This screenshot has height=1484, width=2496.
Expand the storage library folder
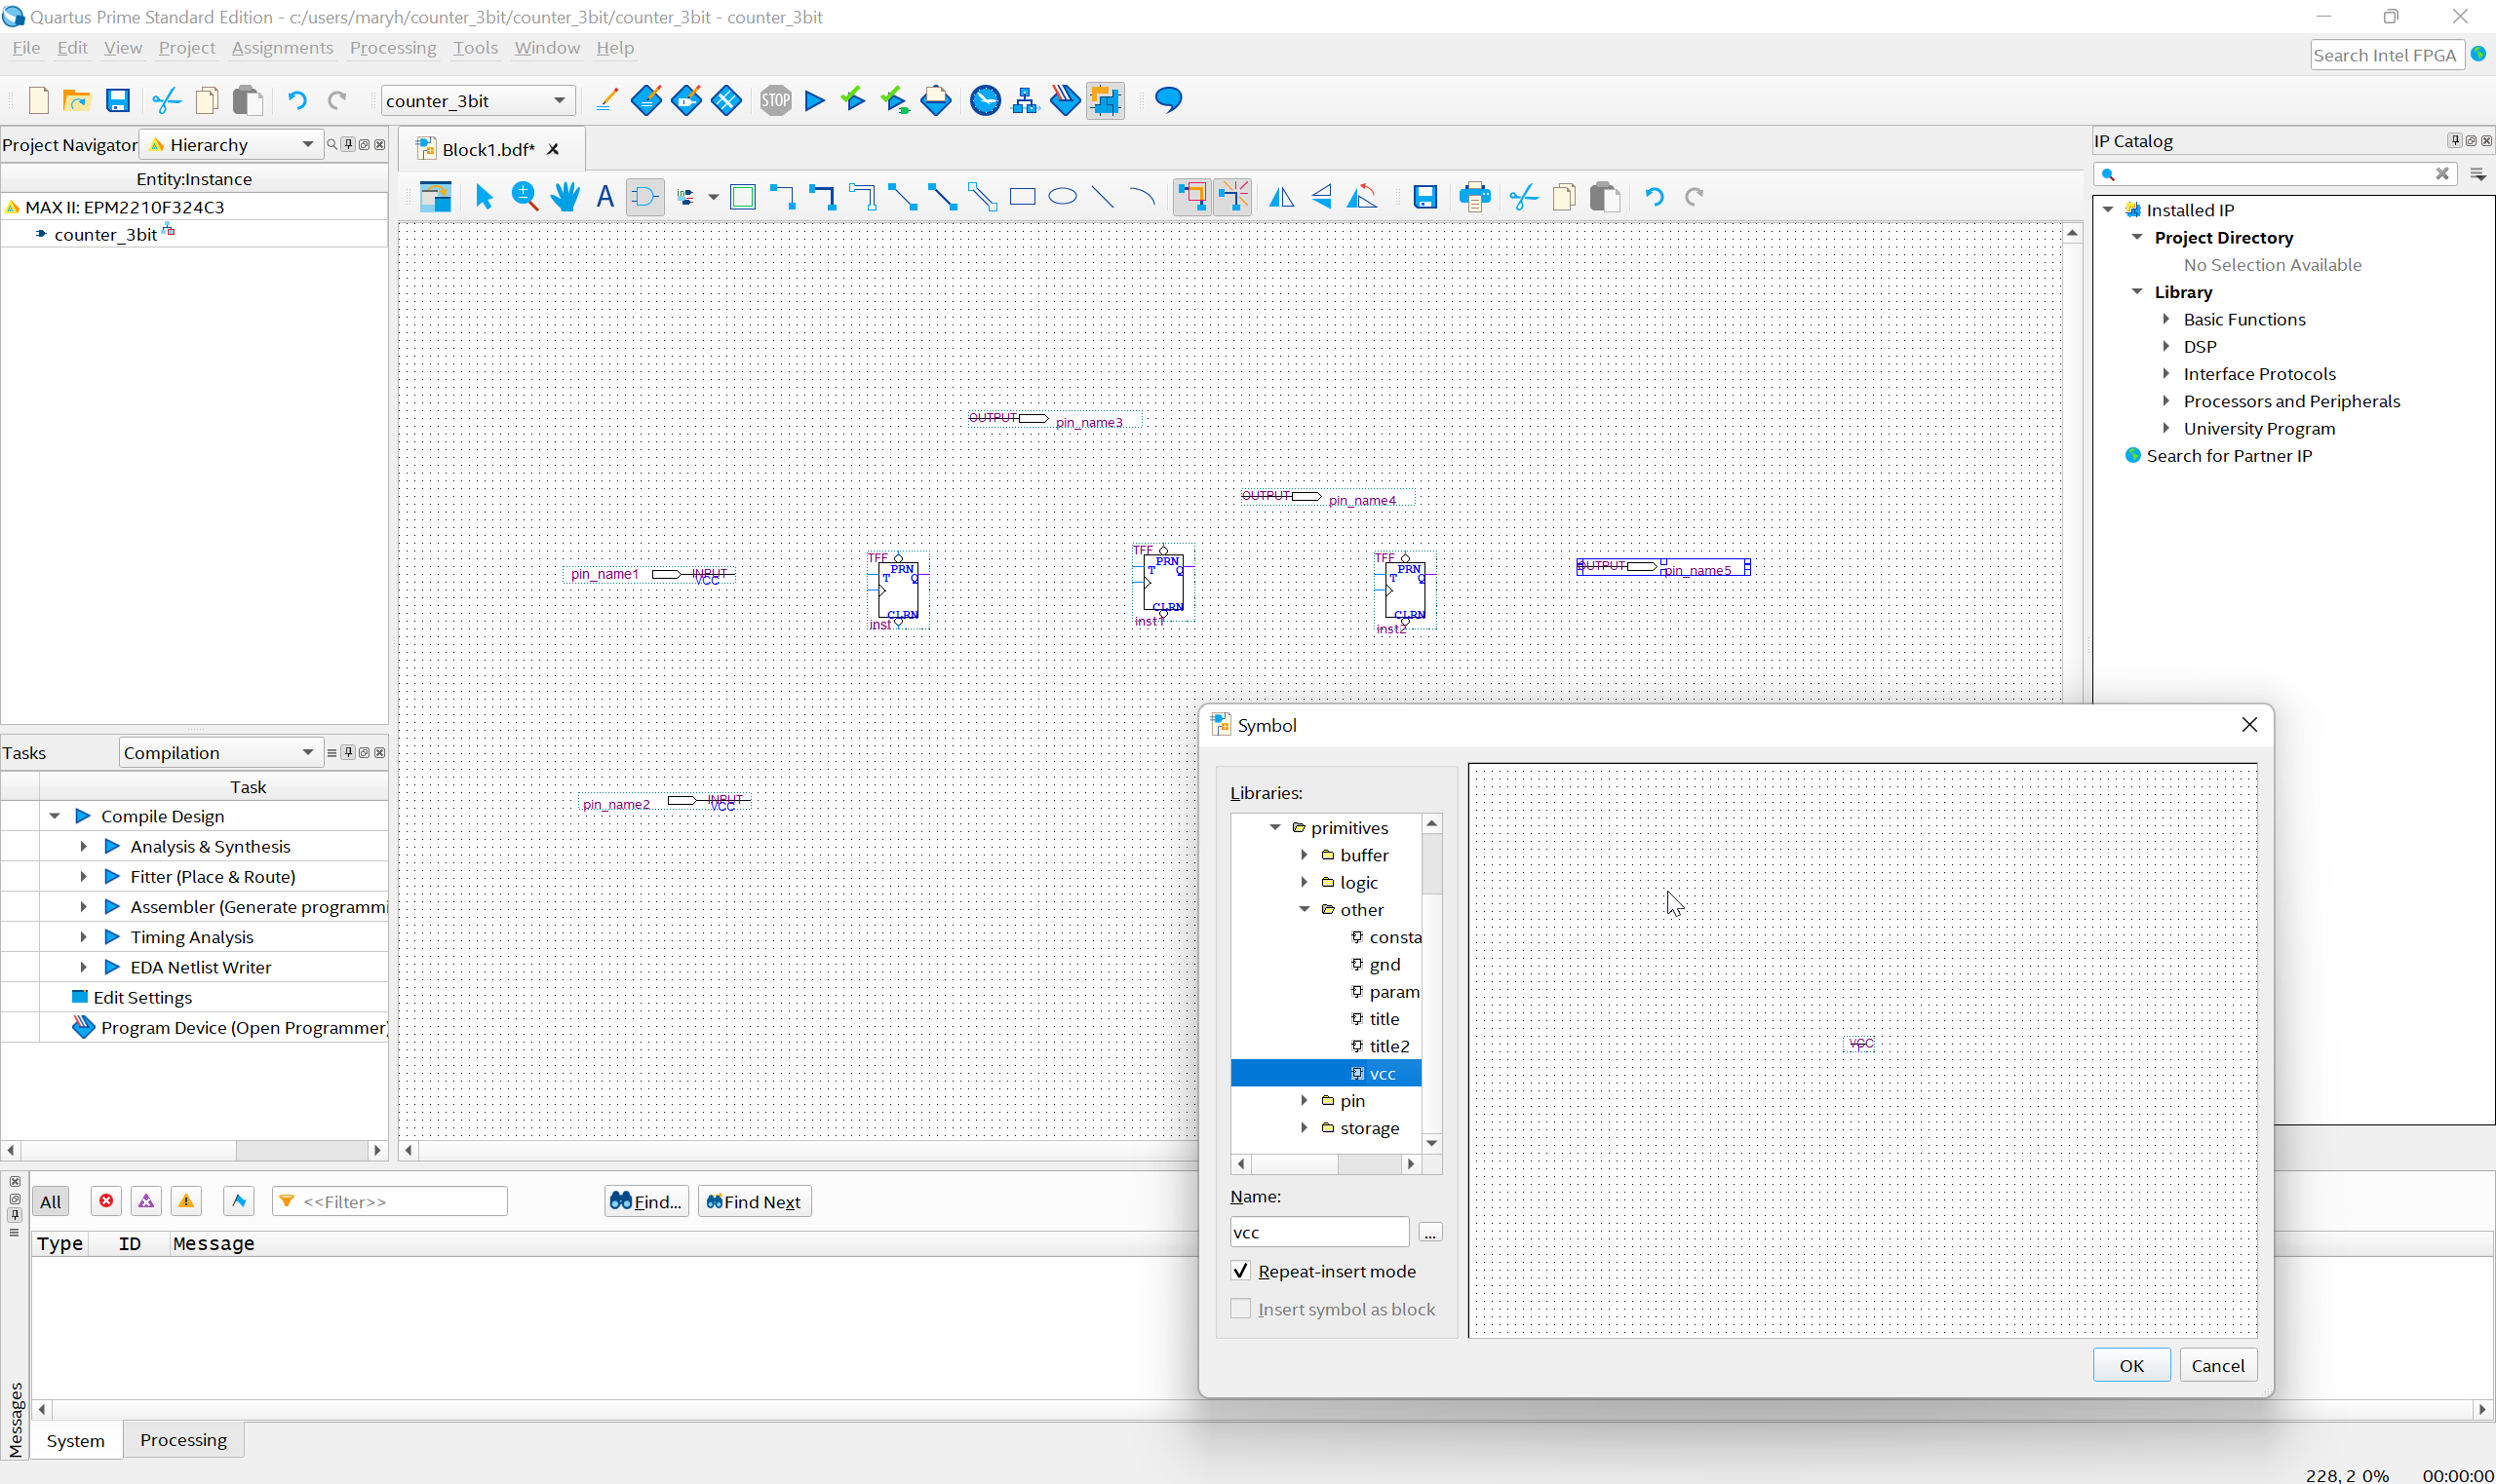(x=1305, y=1128)
